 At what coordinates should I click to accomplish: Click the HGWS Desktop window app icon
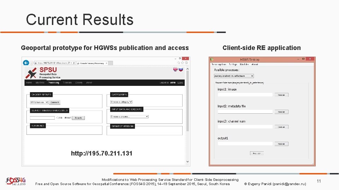click(212, 59)
